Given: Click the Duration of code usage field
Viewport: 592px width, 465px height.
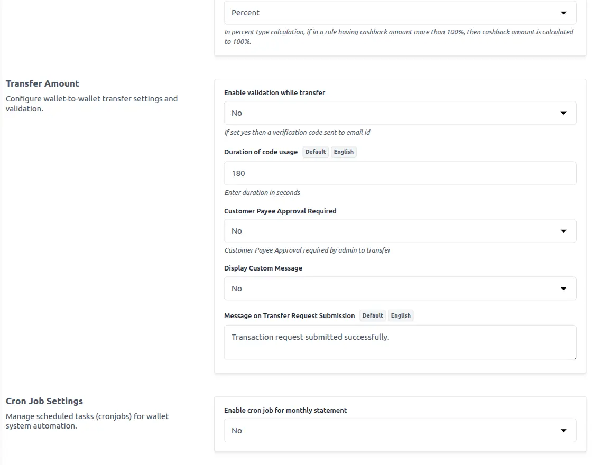Looking at the screenshot, I should click(x=400, y=173).
